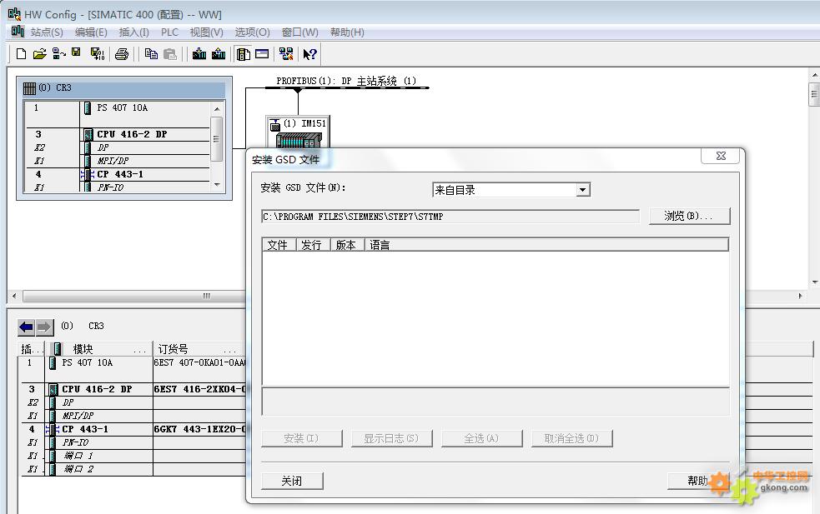Viewport: 820px width, 514px height.
Task: Select PS 407 10A in CR3 rack
Action: pyautogui.click(x=123, y=108)
